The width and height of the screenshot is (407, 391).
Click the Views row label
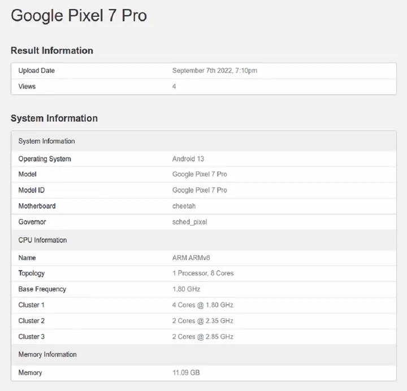(x=27, y=86)
